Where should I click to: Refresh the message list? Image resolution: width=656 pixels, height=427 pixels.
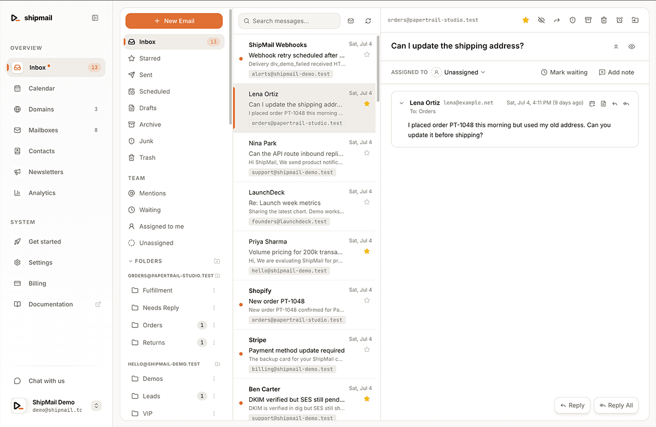(368, 21)
